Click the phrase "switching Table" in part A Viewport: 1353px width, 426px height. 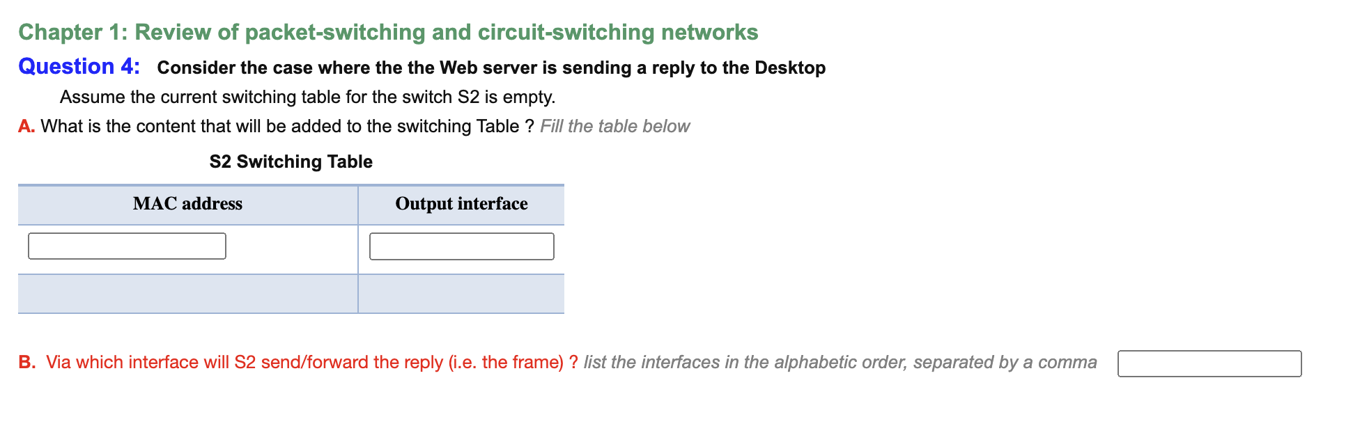460,126
